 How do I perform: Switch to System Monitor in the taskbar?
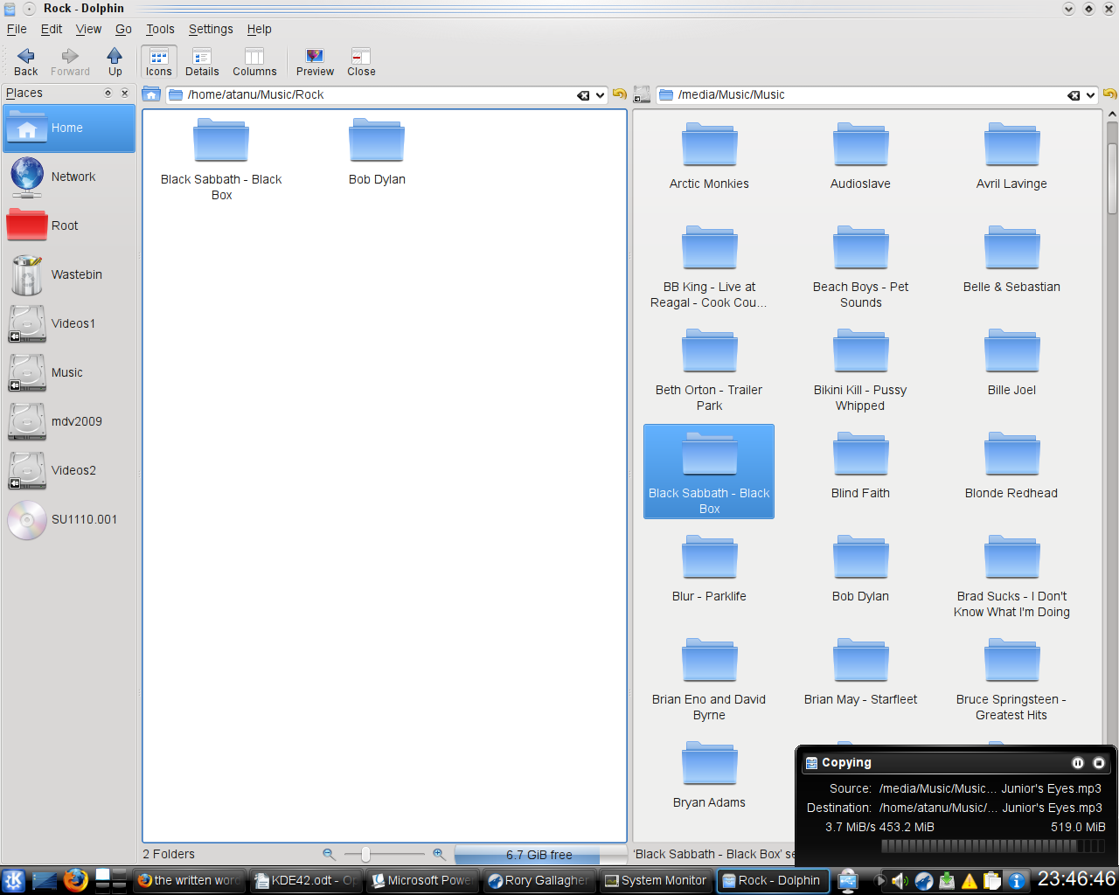pyautogui.click(x=656, y=880)
